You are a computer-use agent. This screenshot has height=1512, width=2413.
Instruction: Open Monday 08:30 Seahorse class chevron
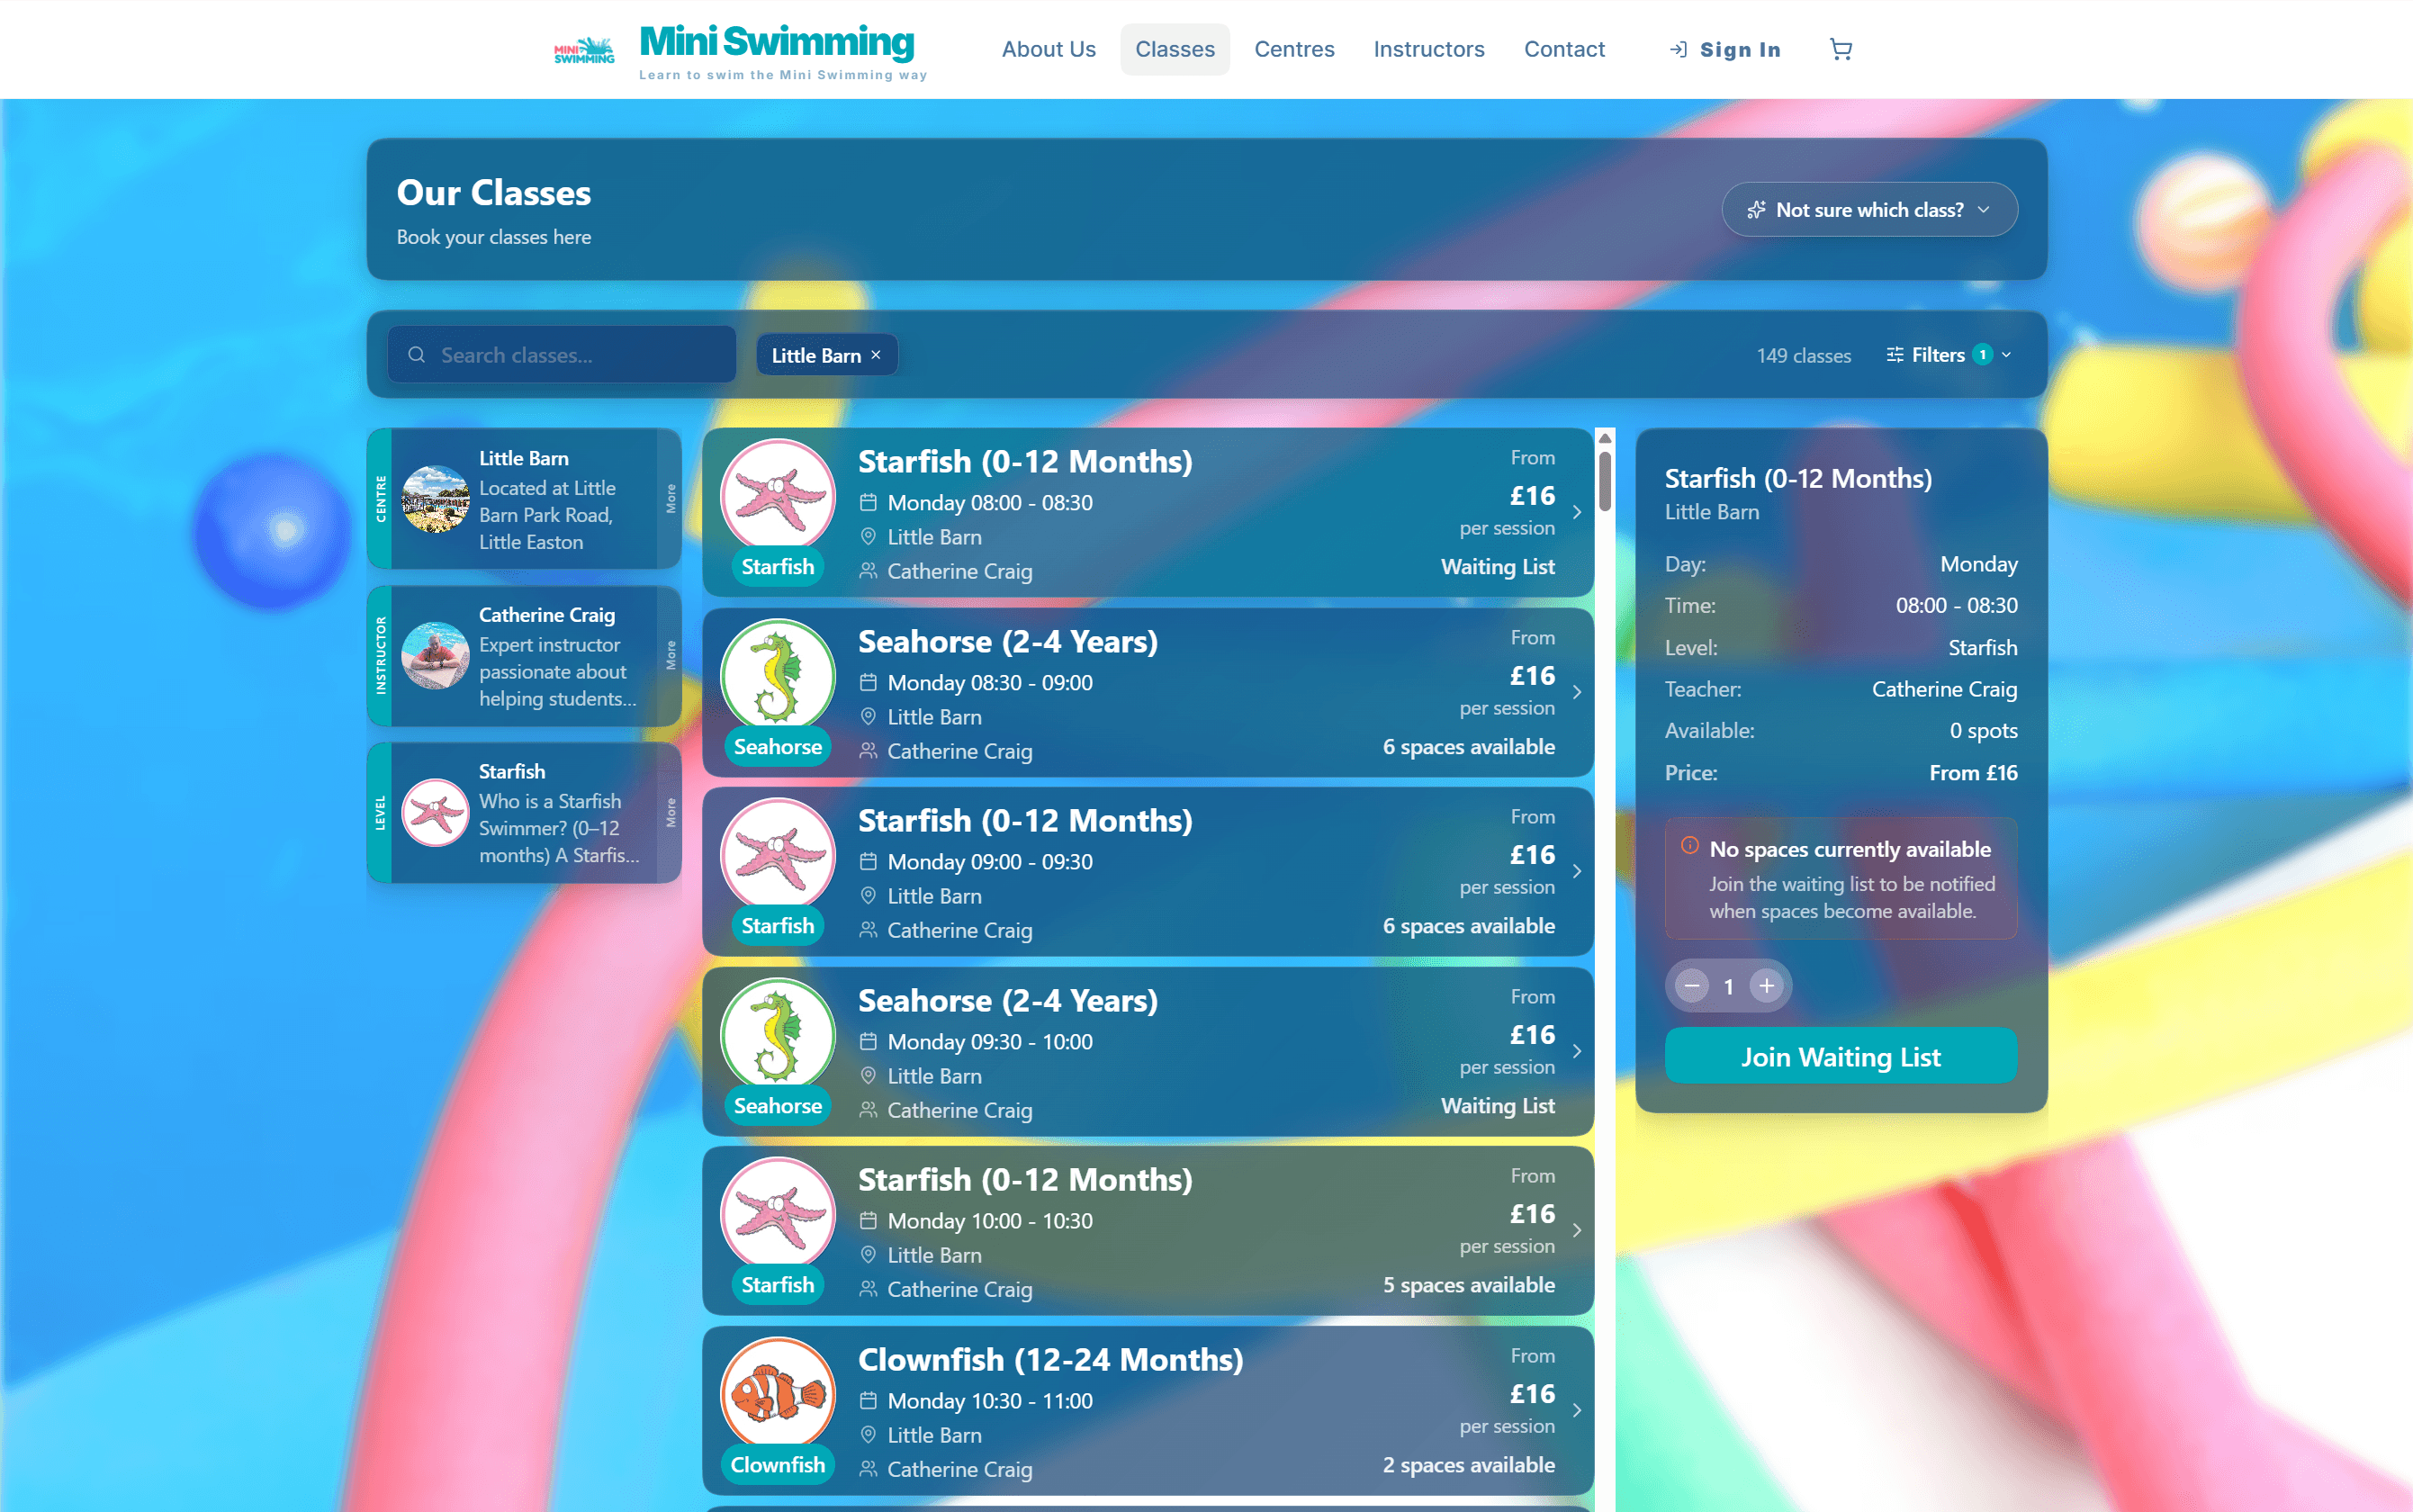1577,692
